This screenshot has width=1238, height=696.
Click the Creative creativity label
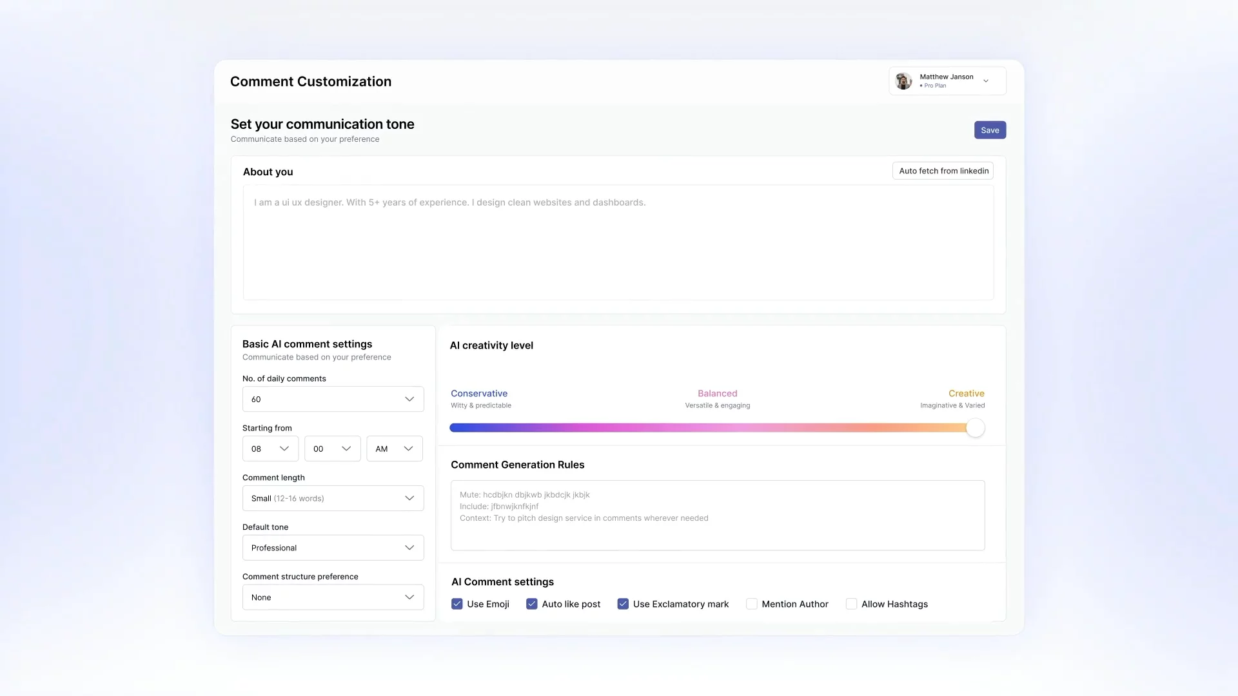point(966,393)
